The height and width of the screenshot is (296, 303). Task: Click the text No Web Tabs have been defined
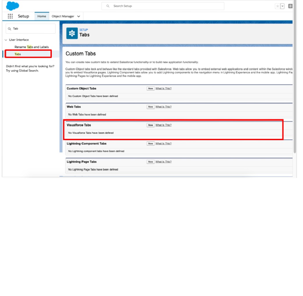tap(87, 115)
